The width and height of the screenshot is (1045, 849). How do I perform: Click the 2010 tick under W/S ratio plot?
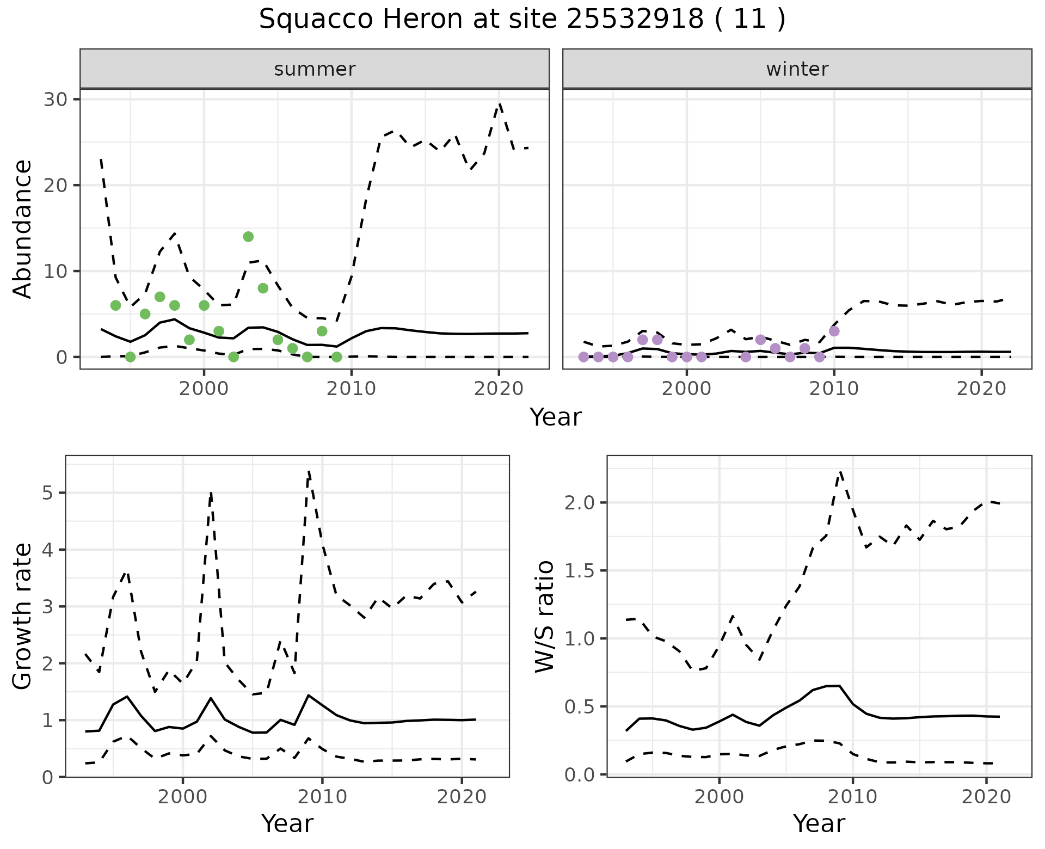pos(852,797)
